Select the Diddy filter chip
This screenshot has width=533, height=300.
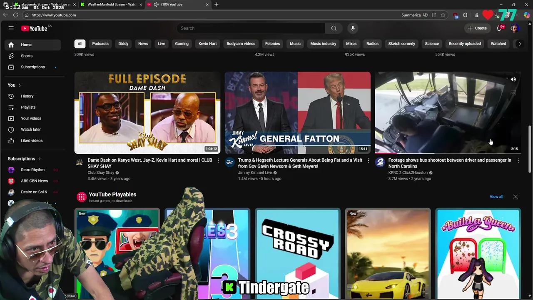click(123, 44)
